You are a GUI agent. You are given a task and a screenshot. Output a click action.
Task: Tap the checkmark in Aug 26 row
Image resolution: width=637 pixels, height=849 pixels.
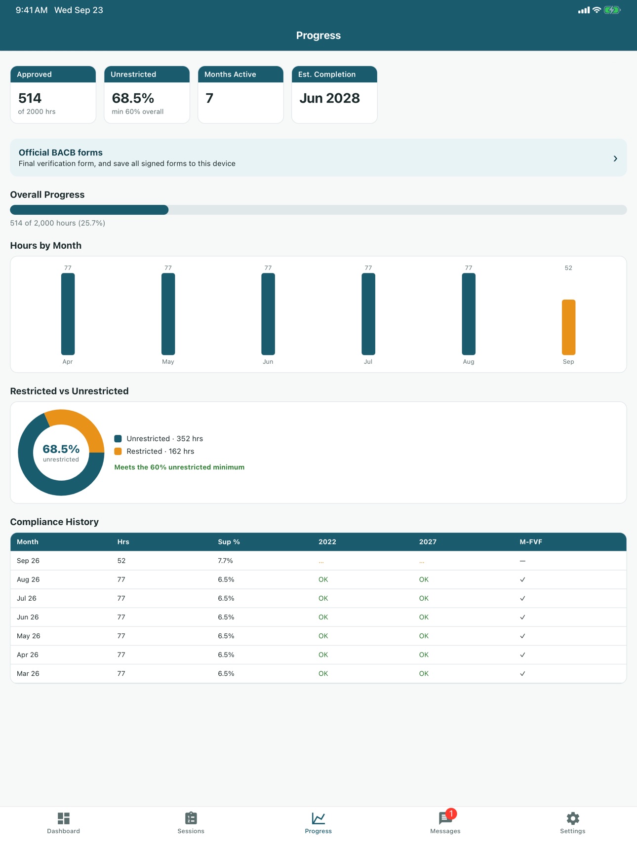[522, 579]
